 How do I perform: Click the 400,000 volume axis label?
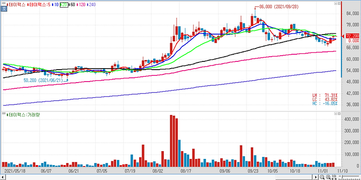pos(351,119)
